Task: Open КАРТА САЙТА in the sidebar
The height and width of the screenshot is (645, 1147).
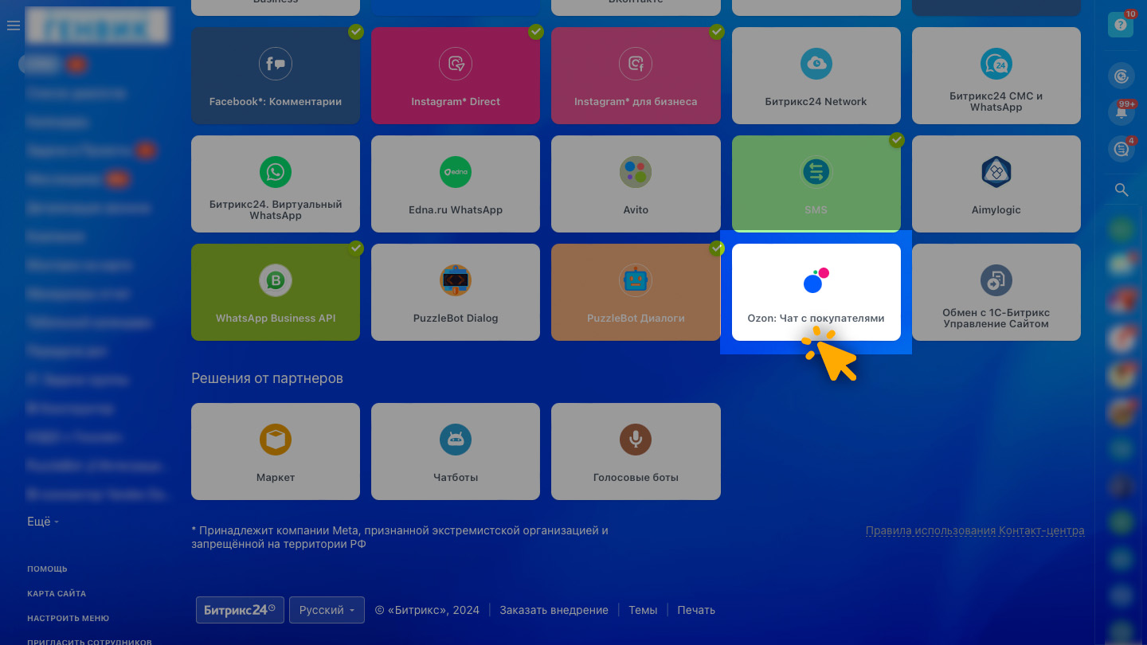Action: 57,594
